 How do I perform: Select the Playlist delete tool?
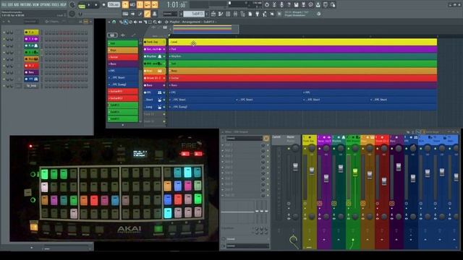130,22
